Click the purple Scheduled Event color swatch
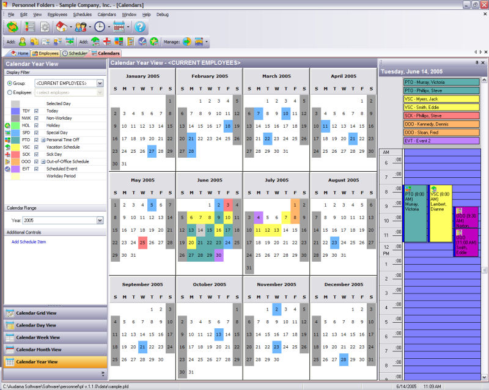 tap(16, 169)
